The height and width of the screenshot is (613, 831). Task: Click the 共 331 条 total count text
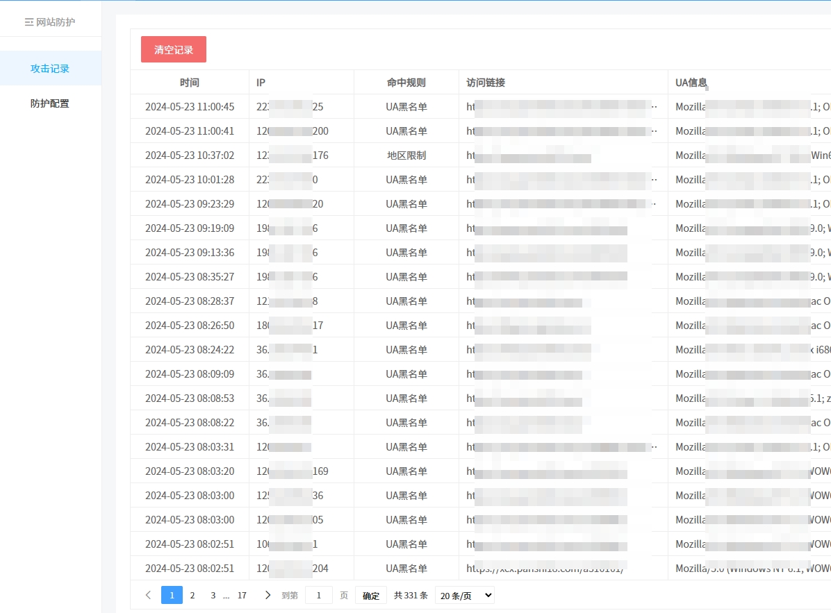[411, 595]
